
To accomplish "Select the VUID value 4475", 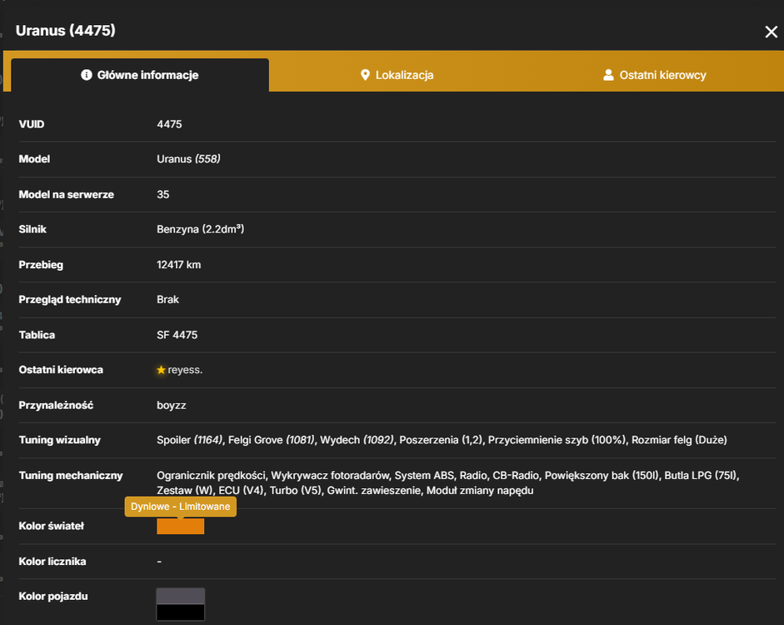I will pos(169,124).
